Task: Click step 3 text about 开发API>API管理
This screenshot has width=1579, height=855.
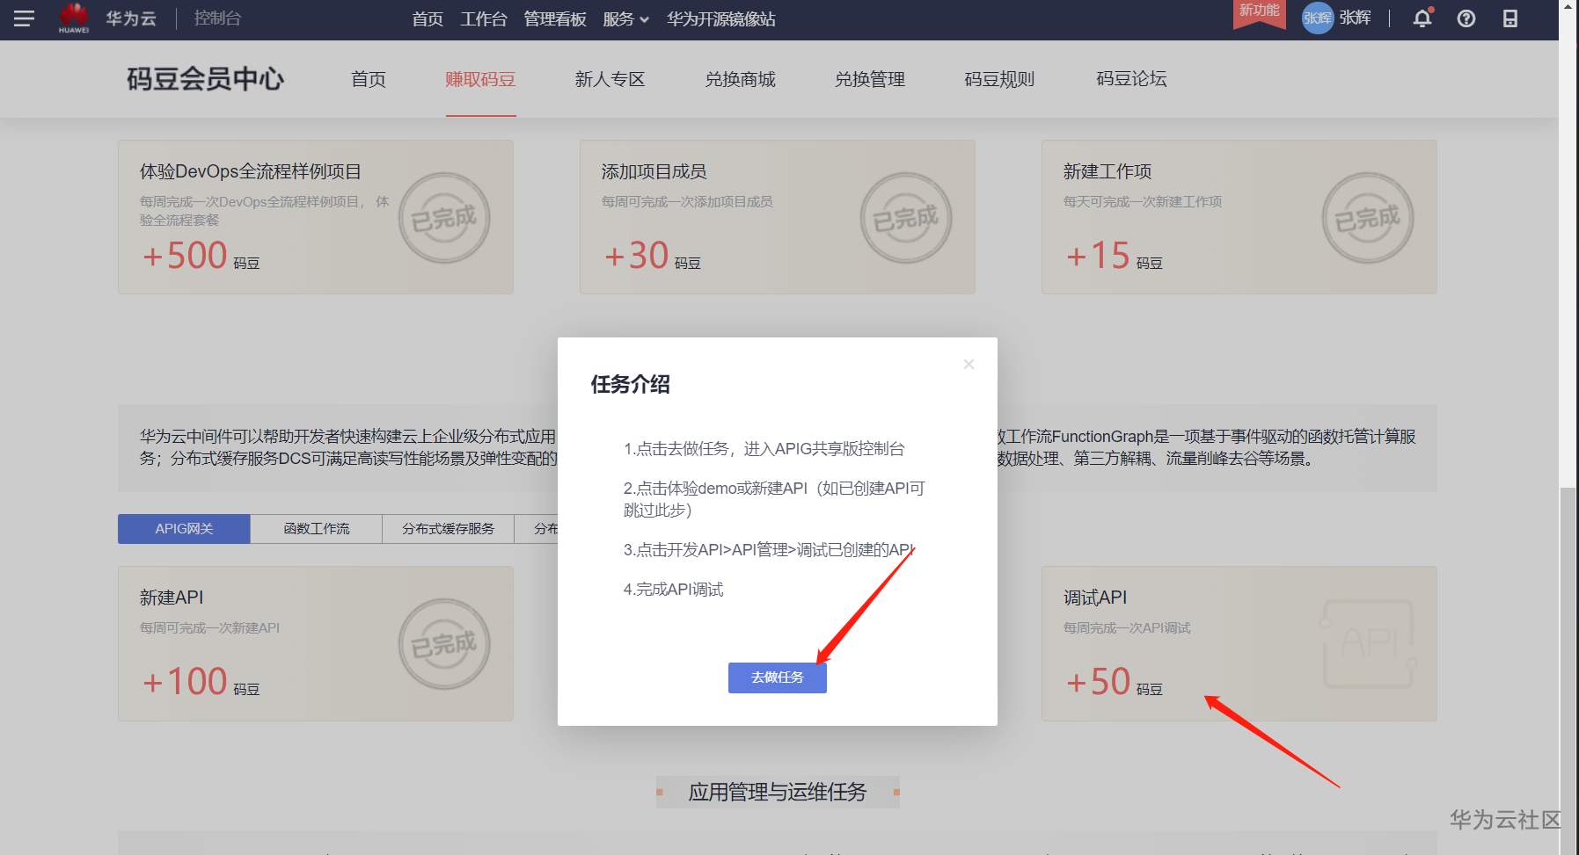Action: [x=768, y=550]
